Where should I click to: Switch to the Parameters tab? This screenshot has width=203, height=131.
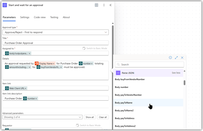click(9, 17)
